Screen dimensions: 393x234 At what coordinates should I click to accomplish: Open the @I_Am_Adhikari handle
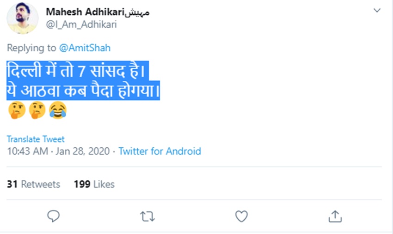pos(81,24)
